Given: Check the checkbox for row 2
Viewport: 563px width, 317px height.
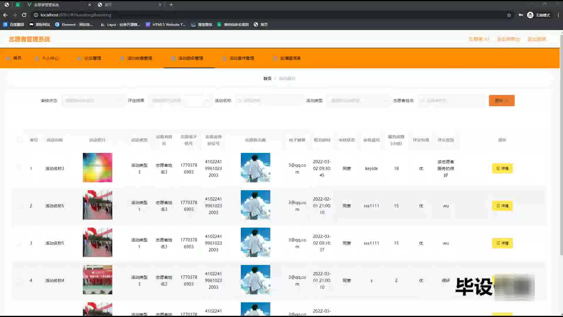Looking at the screenshot, I should coord(20,206).
